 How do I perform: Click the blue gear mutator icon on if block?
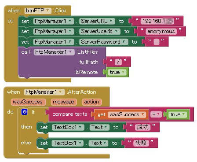click(x=25, y=112)
